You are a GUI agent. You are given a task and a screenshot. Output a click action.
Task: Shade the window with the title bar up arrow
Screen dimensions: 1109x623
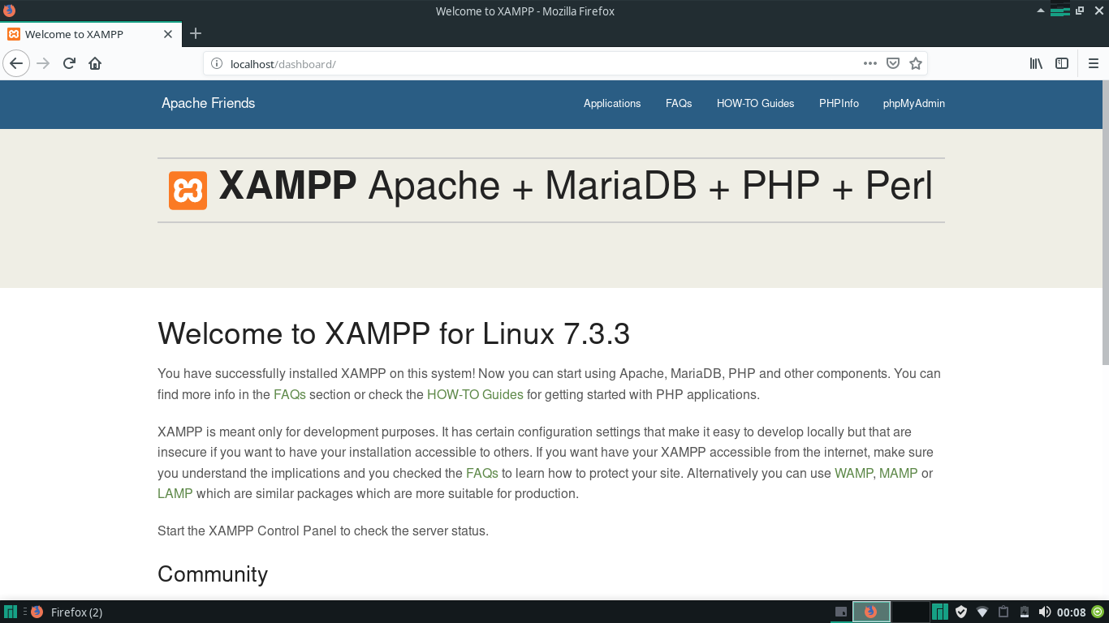[x=1041, y=11]
